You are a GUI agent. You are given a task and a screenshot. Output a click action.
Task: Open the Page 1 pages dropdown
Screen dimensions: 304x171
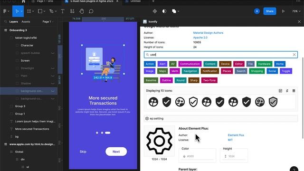pyautogui.click(x=47, y=22)
